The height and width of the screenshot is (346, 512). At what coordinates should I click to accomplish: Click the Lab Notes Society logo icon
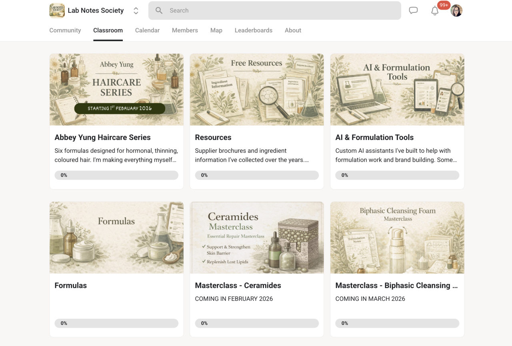(57, 11)
